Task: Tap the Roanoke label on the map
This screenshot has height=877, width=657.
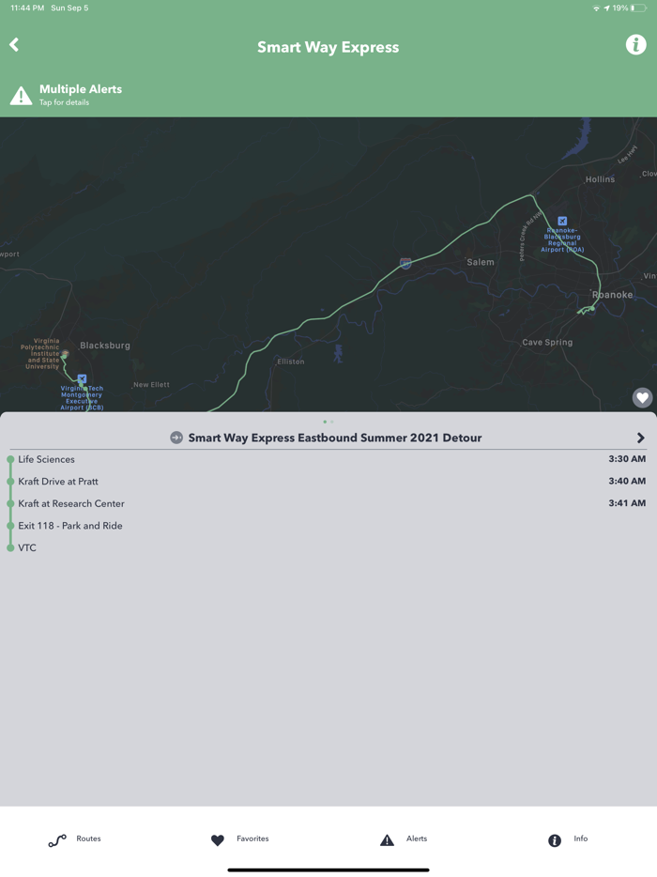Action: click(612, 295)
